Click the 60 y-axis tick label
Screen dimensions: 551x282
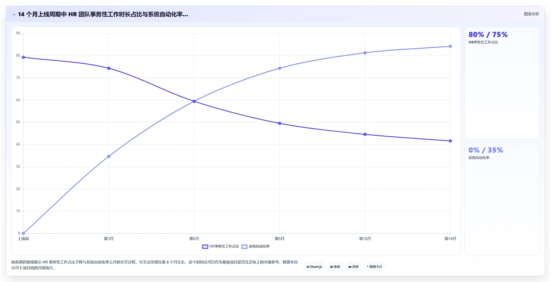pos(18,100)
